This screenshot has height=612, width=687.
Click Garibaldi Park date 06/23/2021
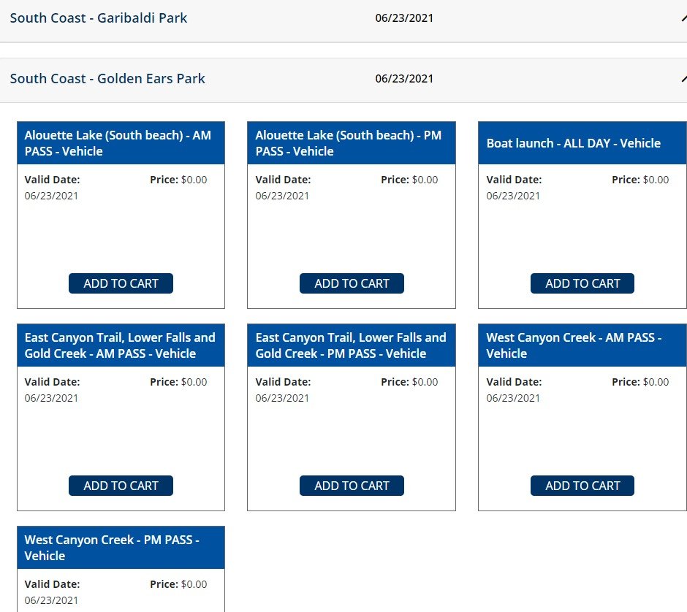pos(404,18)
